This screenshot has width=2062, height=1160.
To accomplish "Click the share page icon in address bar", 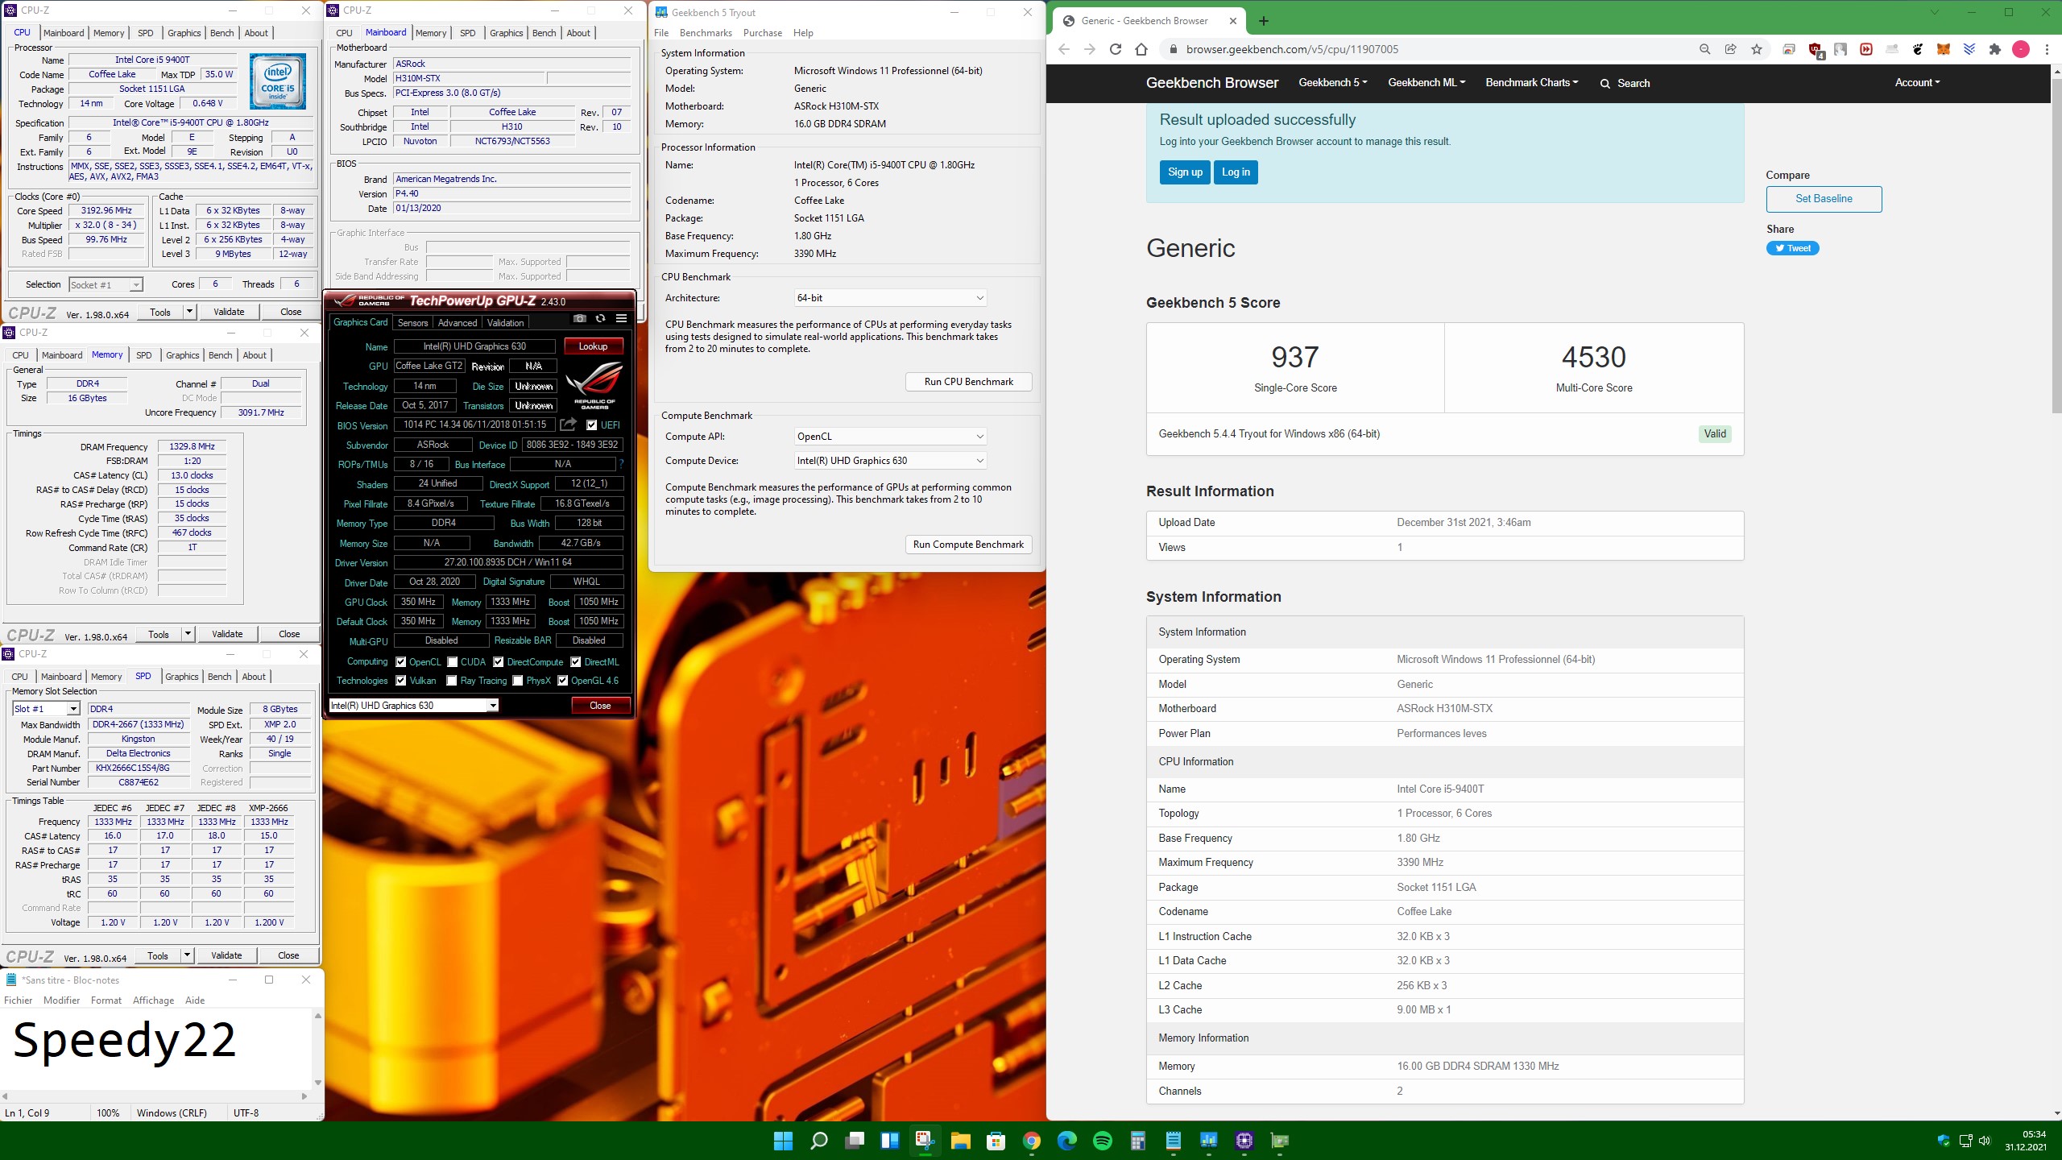I will tap(1730, 49).
